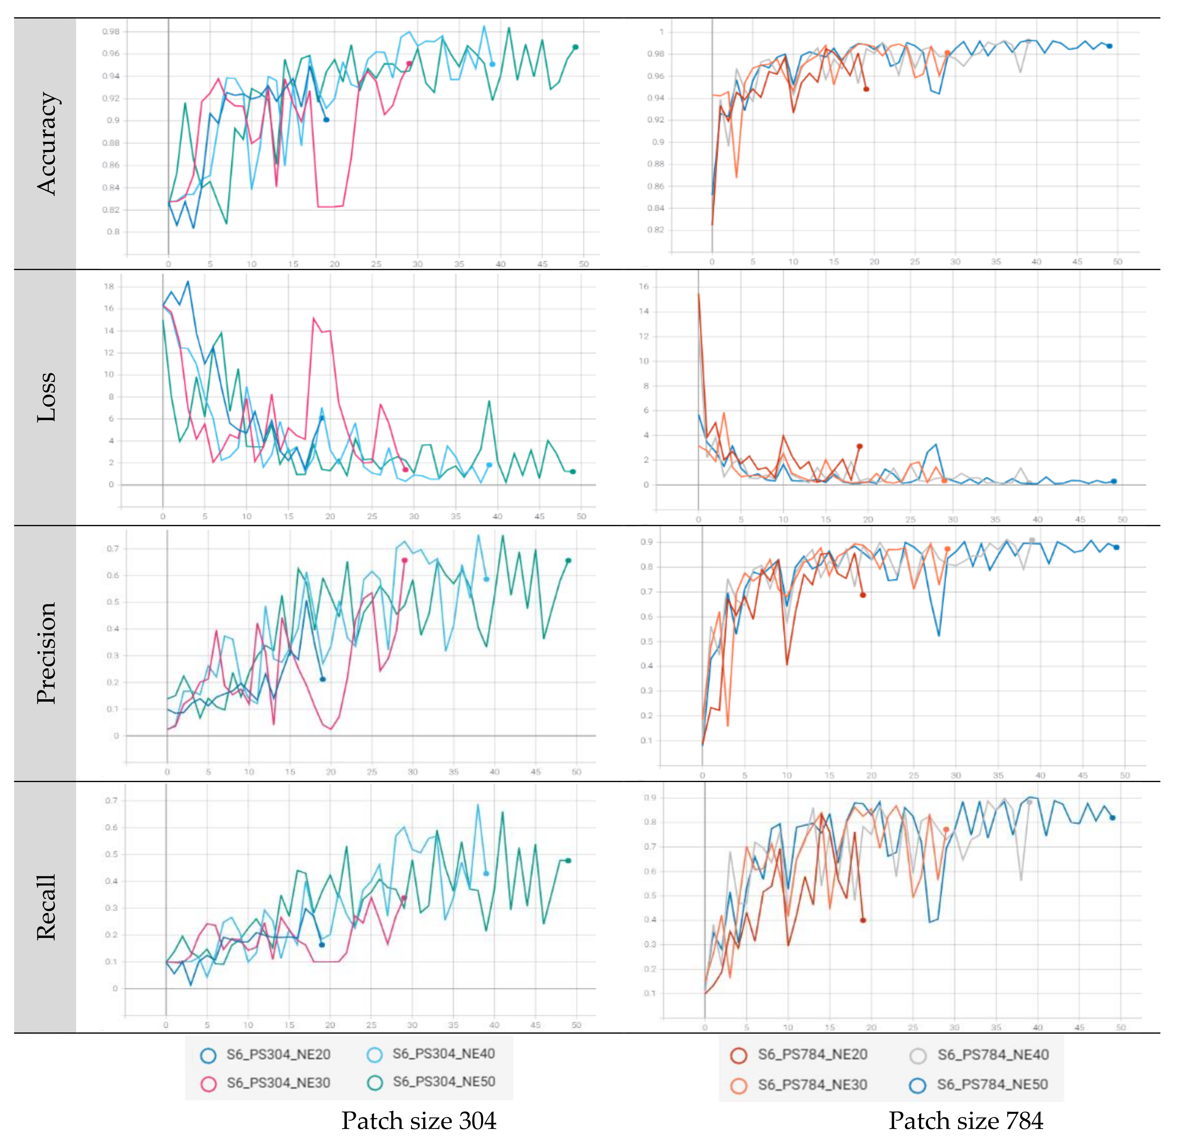Toggle the S6_PS784_NE30 orange legend circle
1191x1145 pixels.
click(738, 1086)
